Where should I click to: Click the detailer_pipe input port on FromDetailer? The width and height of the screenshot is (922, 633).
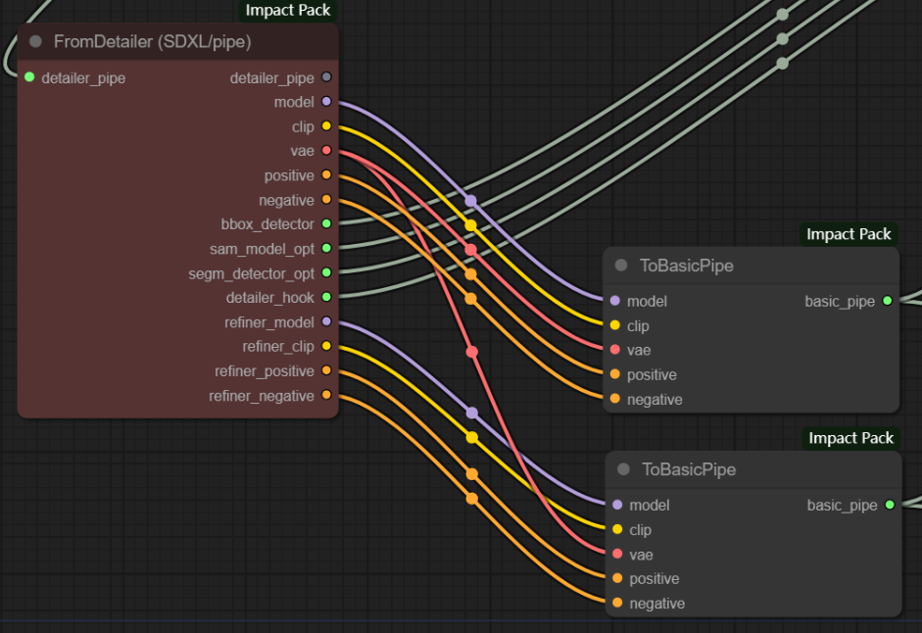pyautogui.click(x=29, y=77)
